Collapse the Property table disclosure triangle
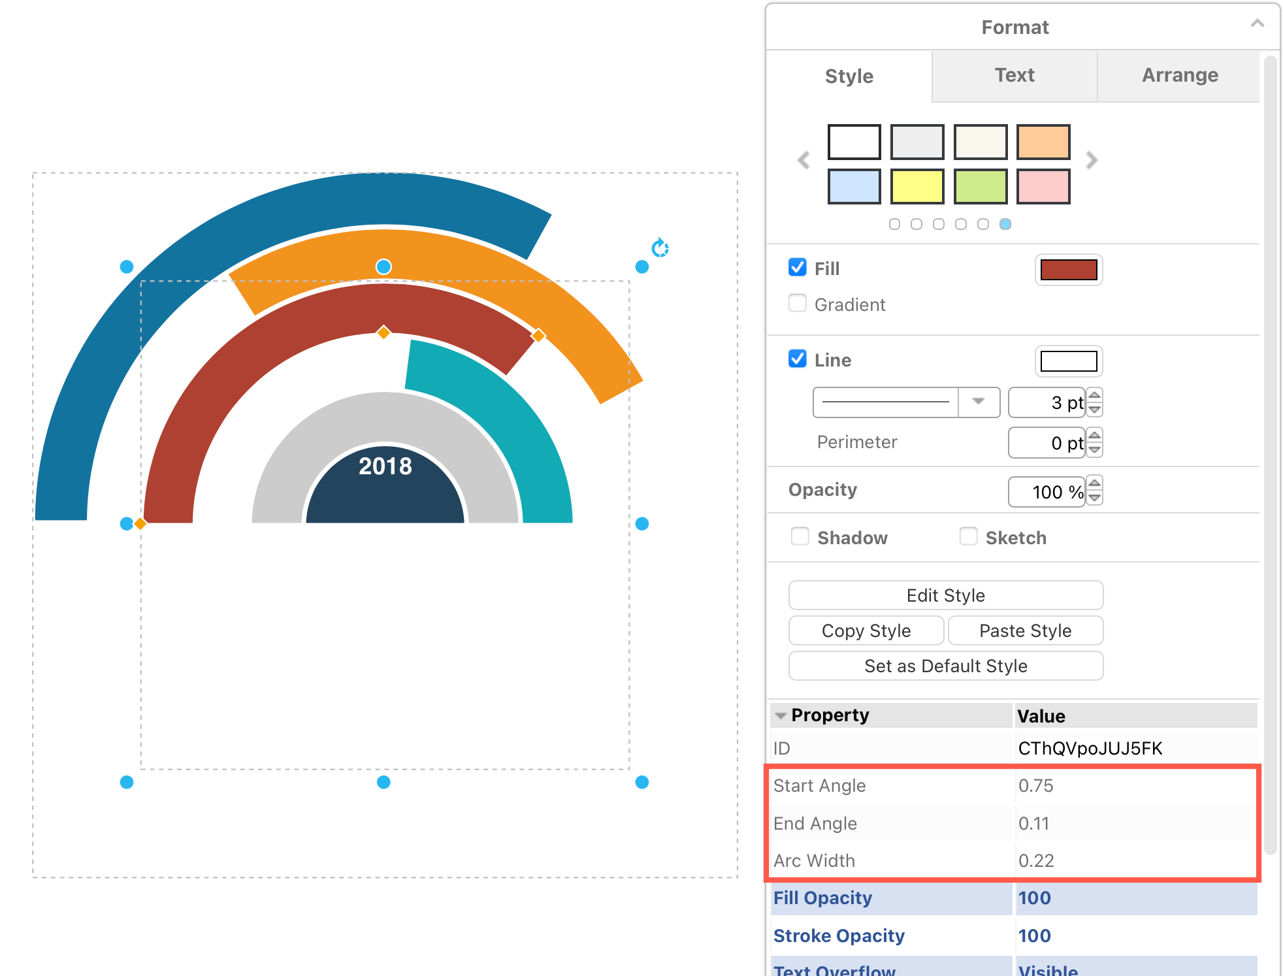Viewport: 1283px width, 976px height. pyautogui.click(x=781, y=716)
